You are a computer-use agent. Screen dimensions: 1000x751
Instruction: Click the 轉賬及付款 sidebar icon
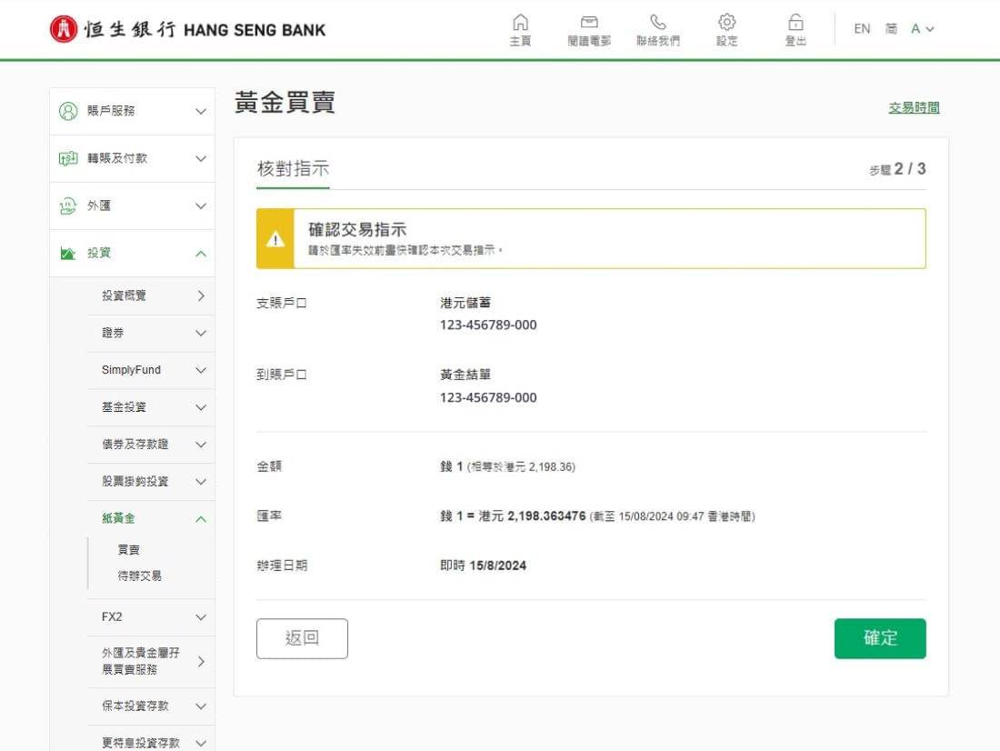click(x=68, y=158)
